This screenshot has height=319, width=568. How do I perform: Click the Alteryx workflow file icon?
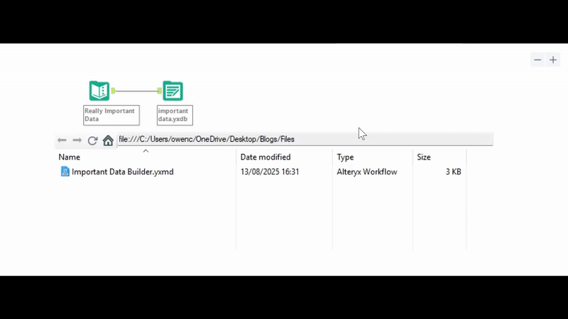pyautogui.click(x=65, y=172)
